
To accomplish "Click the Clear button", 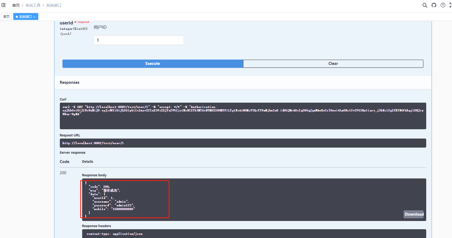I will [333, 64].
